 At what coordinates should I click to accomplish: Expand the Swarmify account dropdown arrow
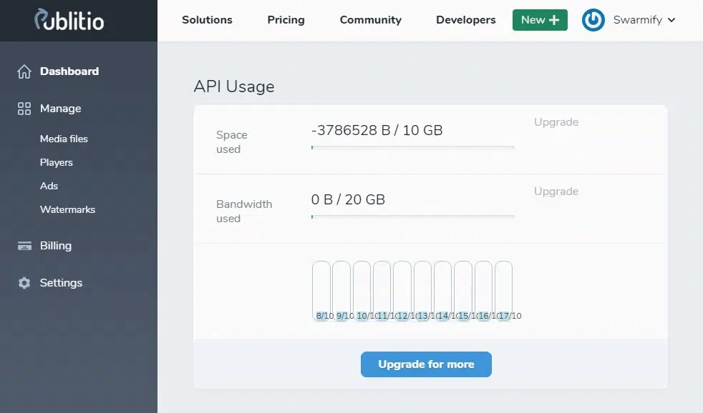pyautogui.click(x=671, y=20)
